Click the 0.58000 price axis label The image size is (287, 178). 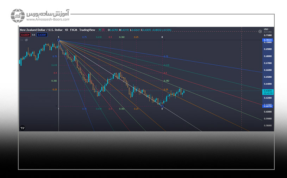tap(268, 126)
